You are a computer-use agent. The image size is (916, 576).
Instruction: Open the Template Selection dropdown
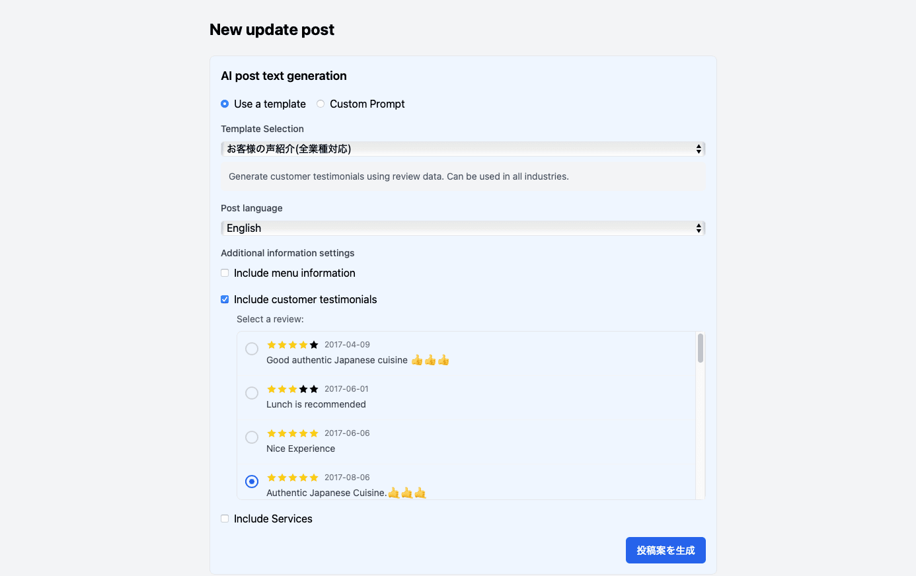point(463,149)
